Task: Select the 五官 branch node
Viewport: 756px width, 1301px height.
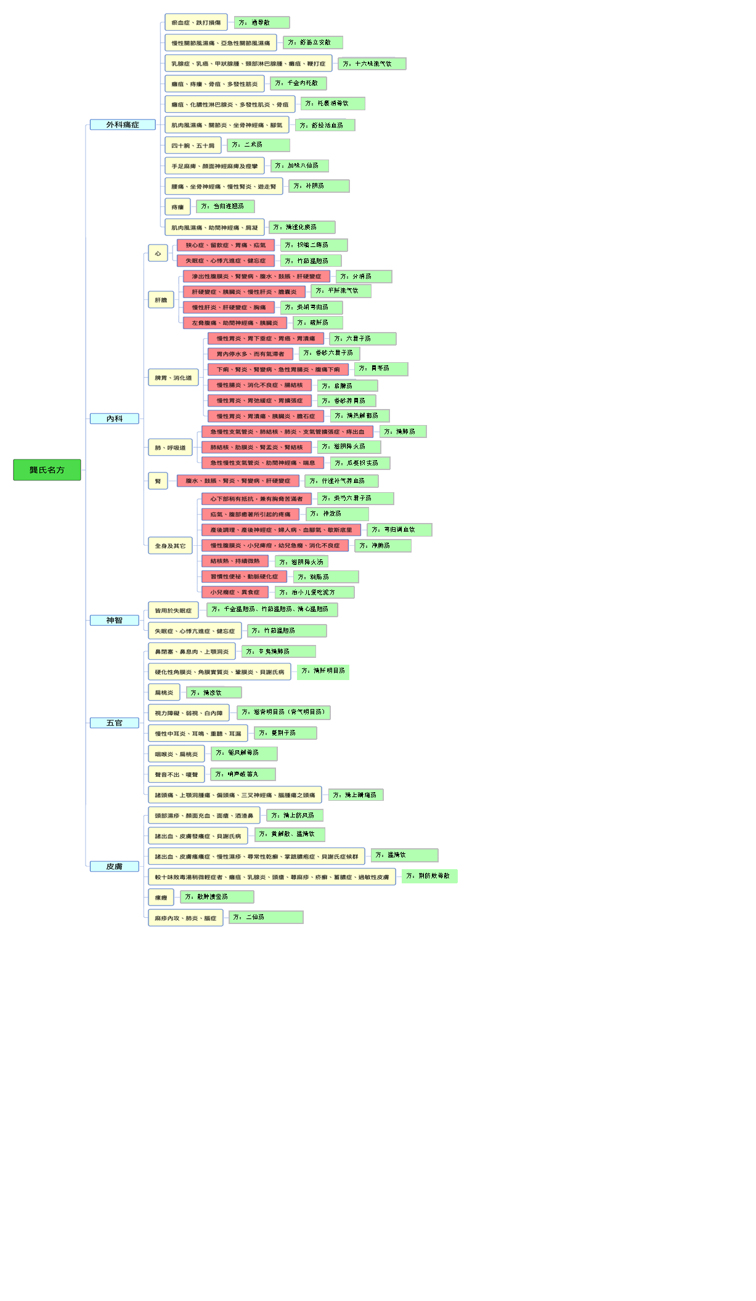Action: [x=114, y=723]
